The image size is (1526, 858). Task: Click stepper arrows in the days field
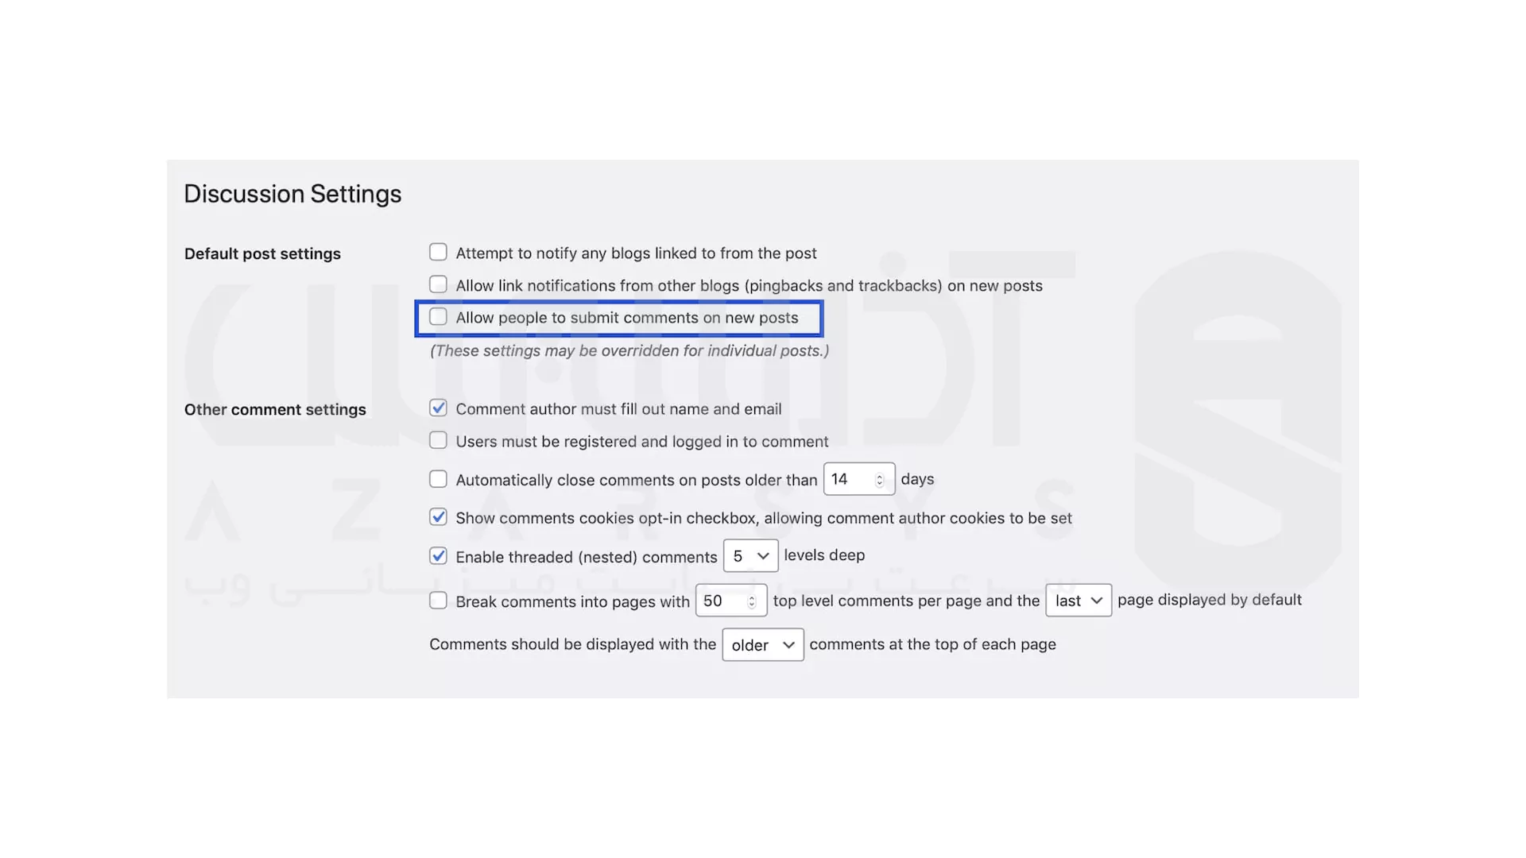[880, 480]
